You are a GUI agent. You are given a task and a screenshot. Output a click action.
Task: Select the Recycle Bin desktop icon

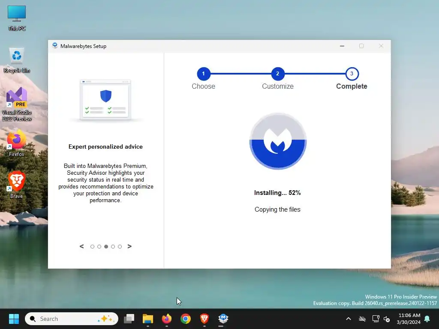tap(17, 60)
